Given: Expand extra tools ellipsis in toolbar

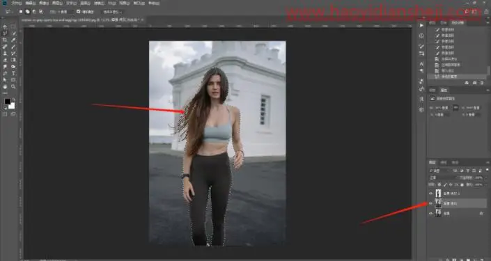Looking at the screenshot, I should [5, 93].
